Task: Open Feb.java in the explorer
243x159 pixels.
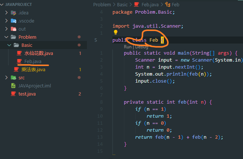Action: tap(33, 61)
